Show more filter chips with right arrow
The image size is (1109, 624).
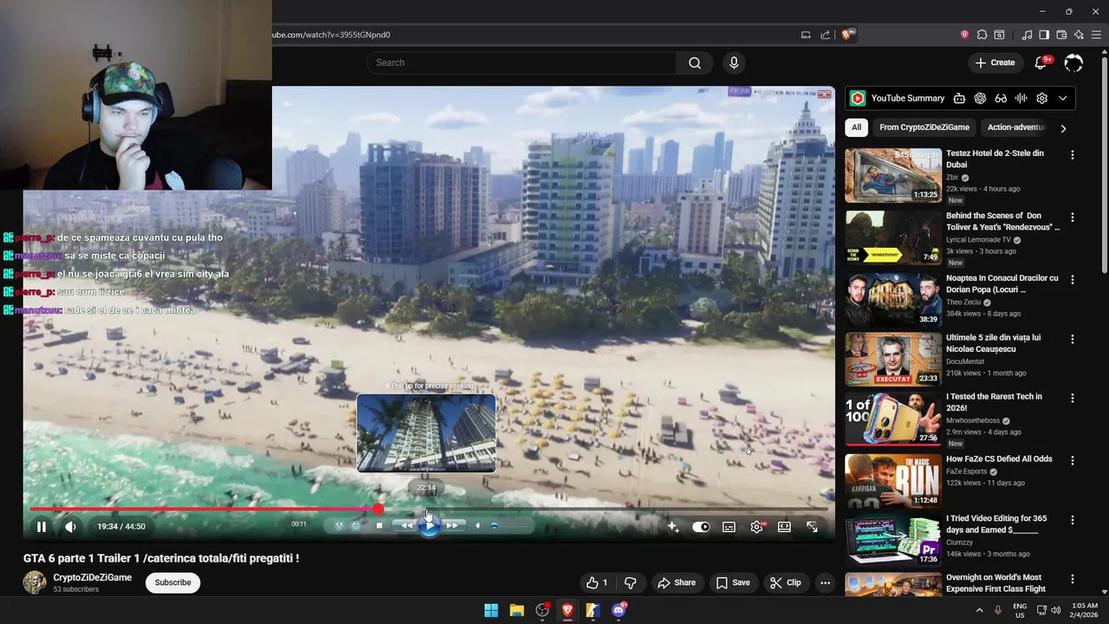[x=1063, y=128]
